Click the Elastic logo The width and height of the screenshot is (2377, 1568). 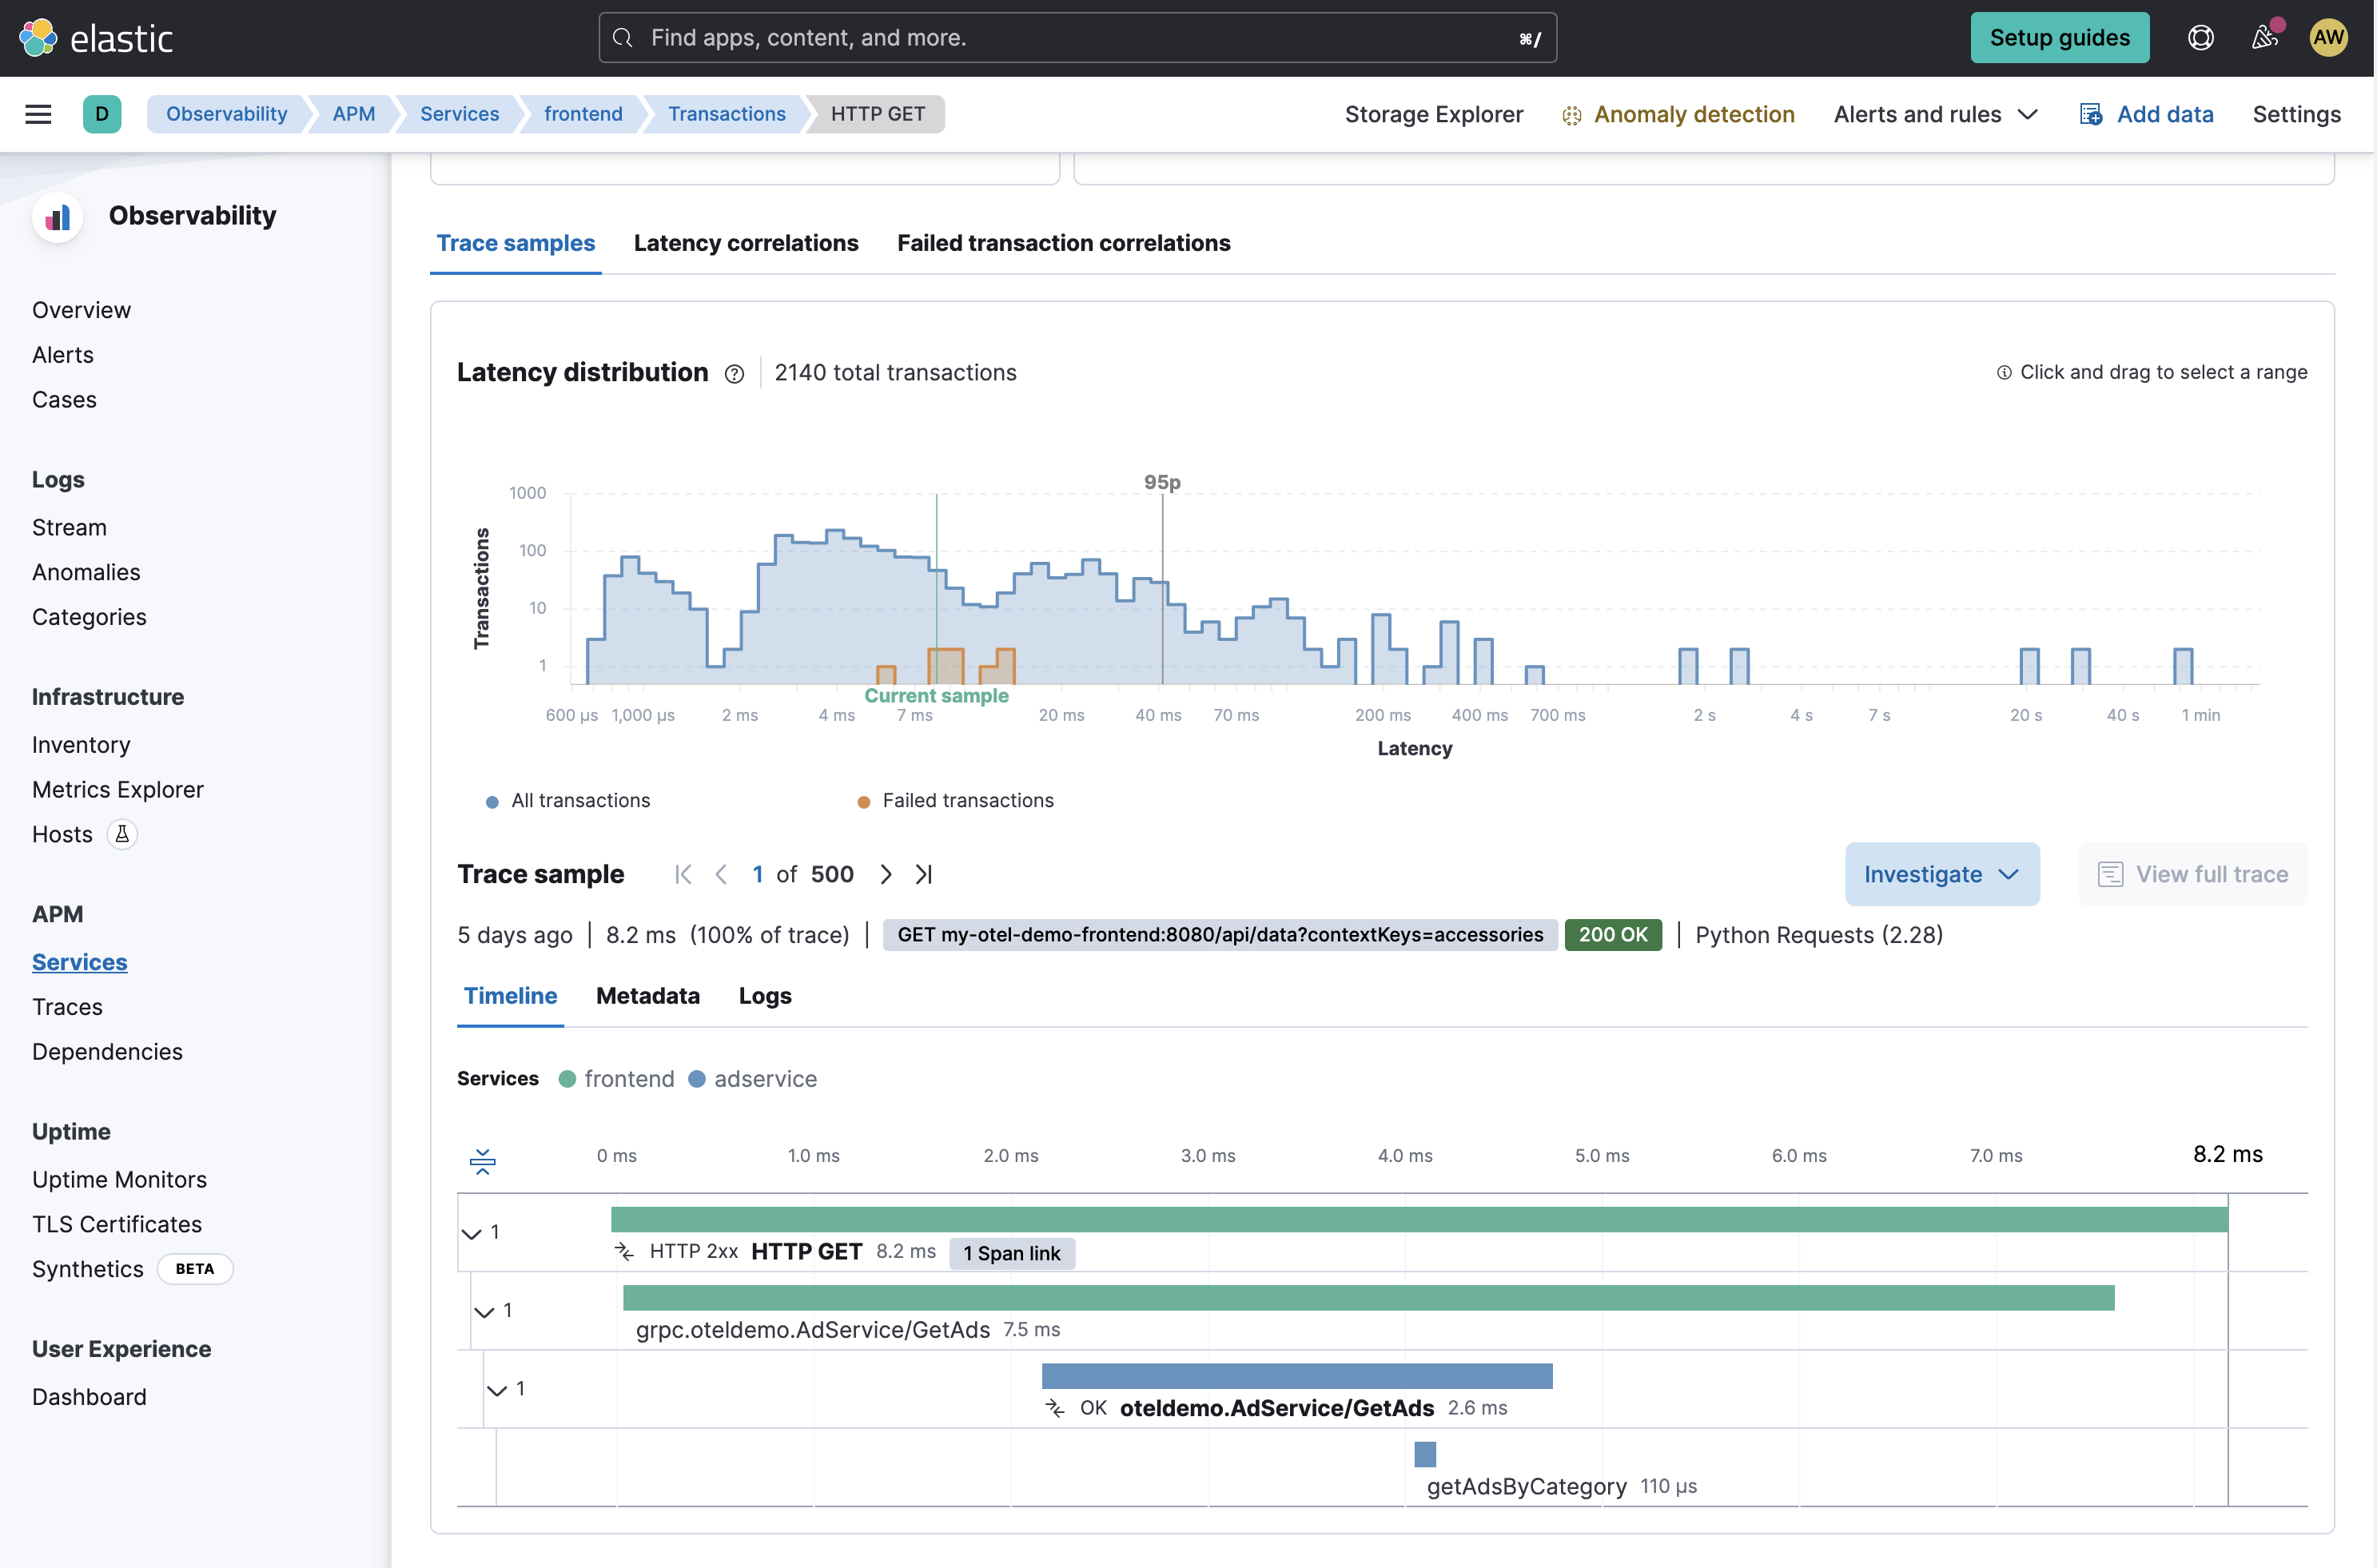(x=96, y=38)
